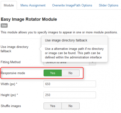Screen dimensions: 121x113
Task: Click the Height (px) input field
Action: pyautogui.click(x=70, y=95)
